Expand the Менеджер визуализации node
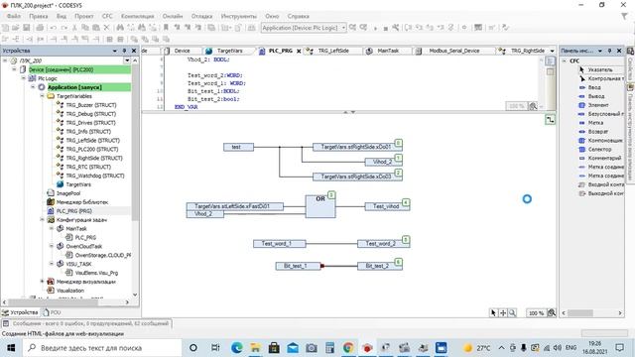 point(42,282)
